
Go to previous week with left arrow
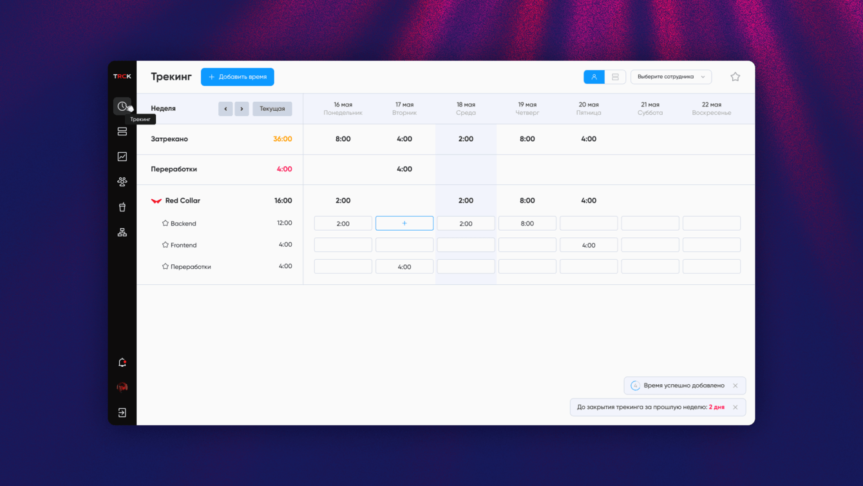[x=225, y=108]
